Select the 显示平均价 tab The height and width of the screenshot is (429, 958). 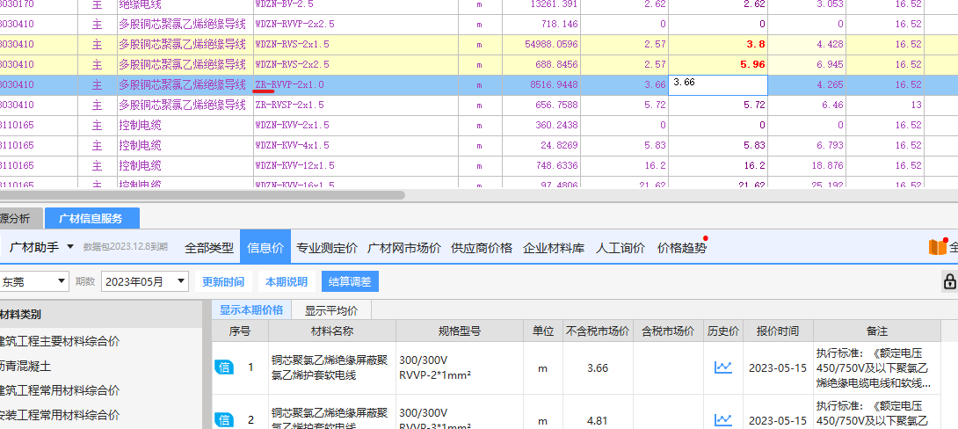[331, 310]
